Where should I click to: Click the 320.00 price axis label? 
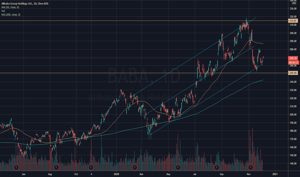point(293,17)
